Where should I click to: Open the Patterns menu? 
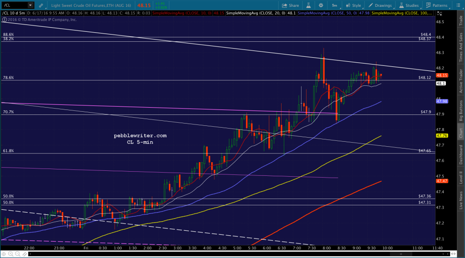pyautogui.click(x=436, y=5)
